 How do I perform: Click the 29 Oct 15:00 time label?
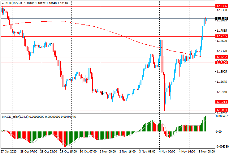(68, 151)
